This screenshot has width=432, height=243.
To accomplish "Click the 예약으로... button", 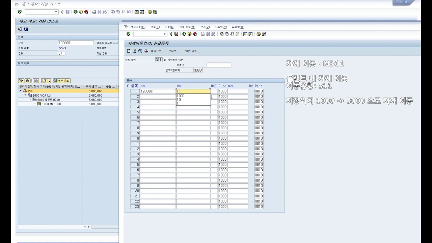I will click(157, 51).
